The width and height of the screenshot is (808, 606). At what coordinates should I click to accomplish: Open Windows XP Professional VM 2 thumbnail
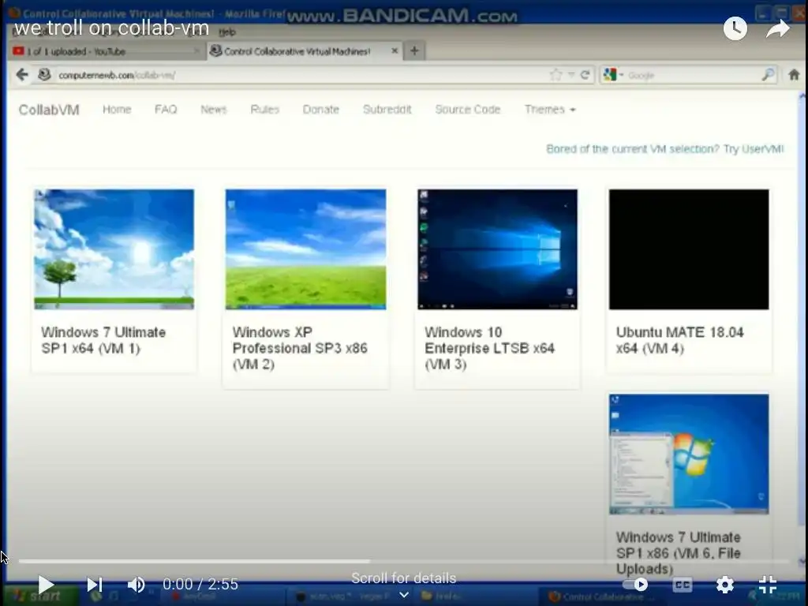coord(305,249)
